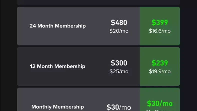Choose the $399 discounted price
The height and width of the screenshot is (111, 197).
tap(159, 22)
